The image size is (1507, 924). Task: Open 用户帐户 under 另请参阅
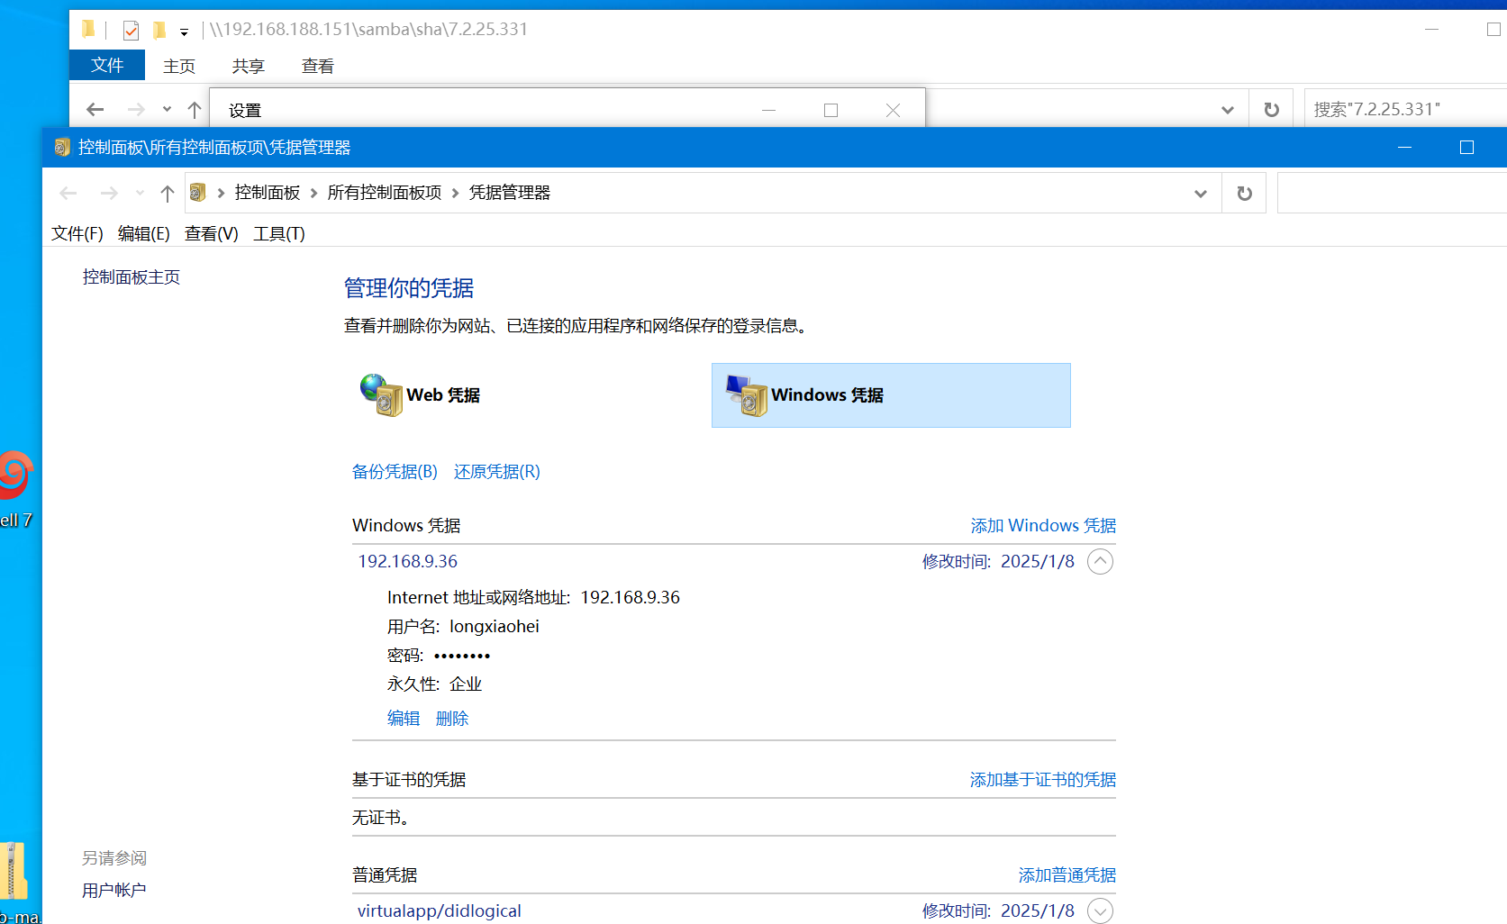click(x=114, y=891)
